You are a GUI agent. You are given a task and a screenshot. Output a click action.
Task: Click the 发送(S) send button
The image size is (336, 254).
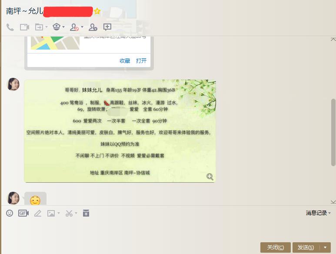tap(306, 247)
